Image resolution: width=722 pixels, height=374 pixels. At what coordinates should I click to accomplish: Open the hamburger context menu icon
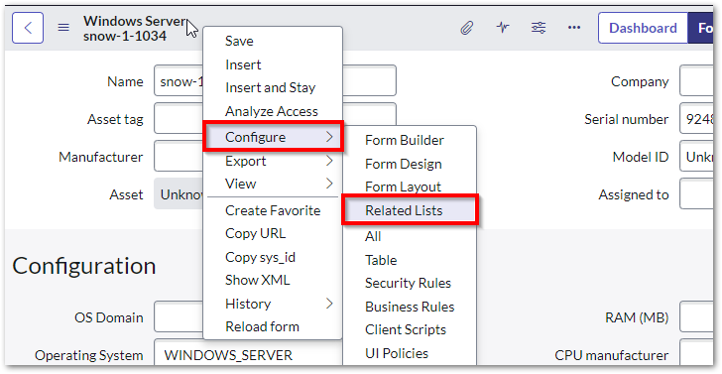click(x=63, y=28)
